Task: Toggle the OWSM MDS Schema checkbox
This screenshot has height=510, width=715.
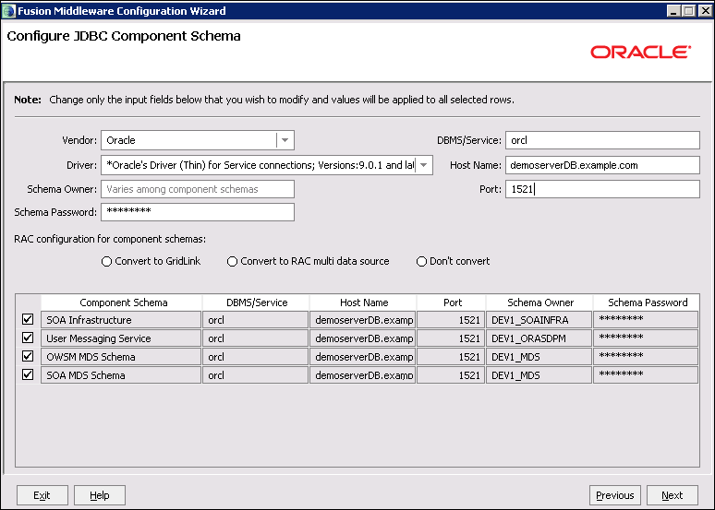Action: tap(28, 357)
